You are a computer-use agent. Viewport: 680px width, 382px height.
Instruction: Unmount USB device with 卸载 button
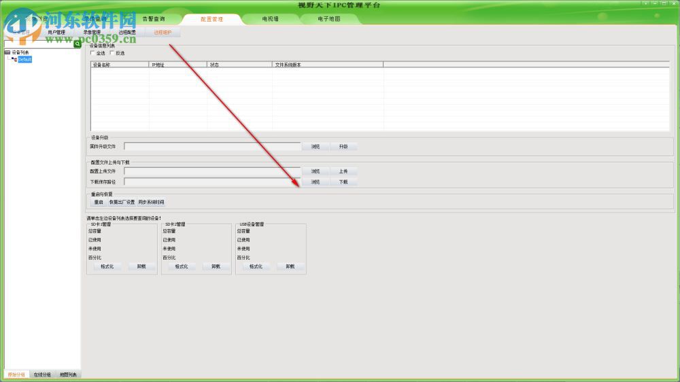click(290, 266)
